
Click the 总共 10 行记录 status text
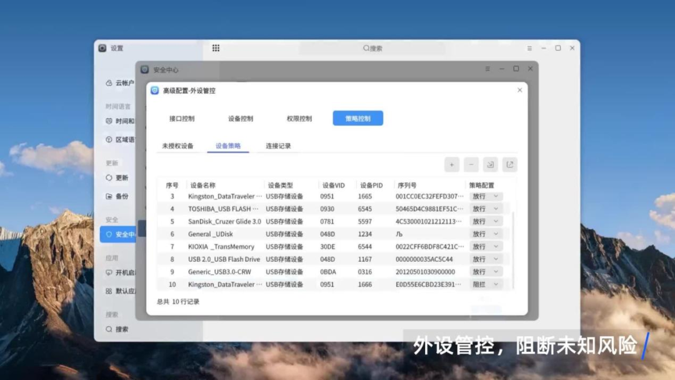tap(178, 302)
